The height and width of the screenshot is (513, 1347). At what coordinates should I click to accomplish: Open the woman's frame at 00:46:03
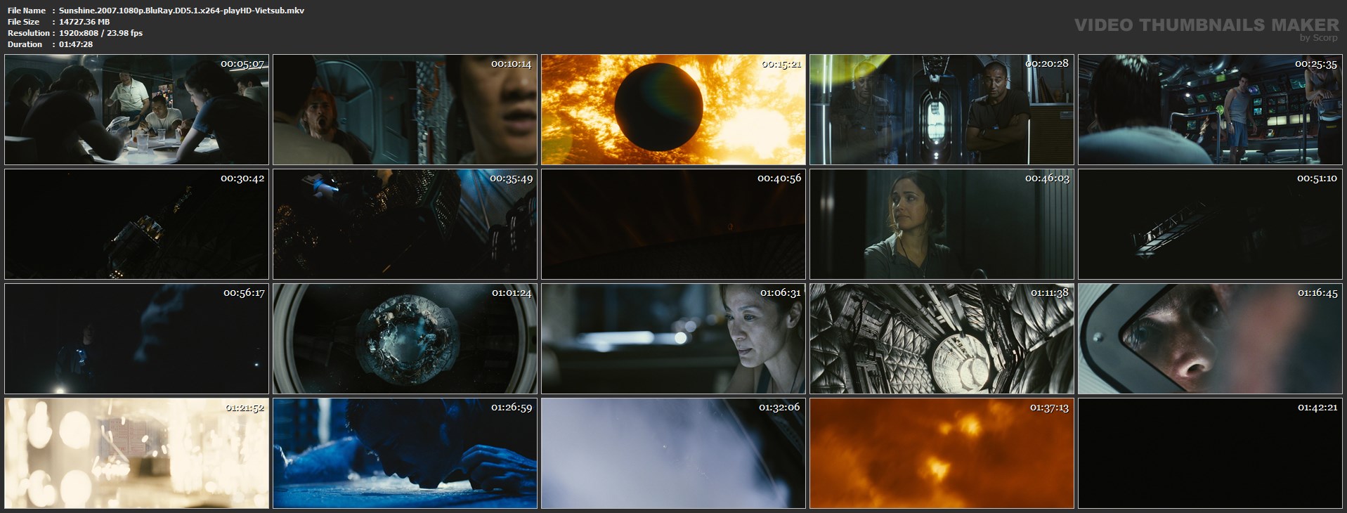942,225
